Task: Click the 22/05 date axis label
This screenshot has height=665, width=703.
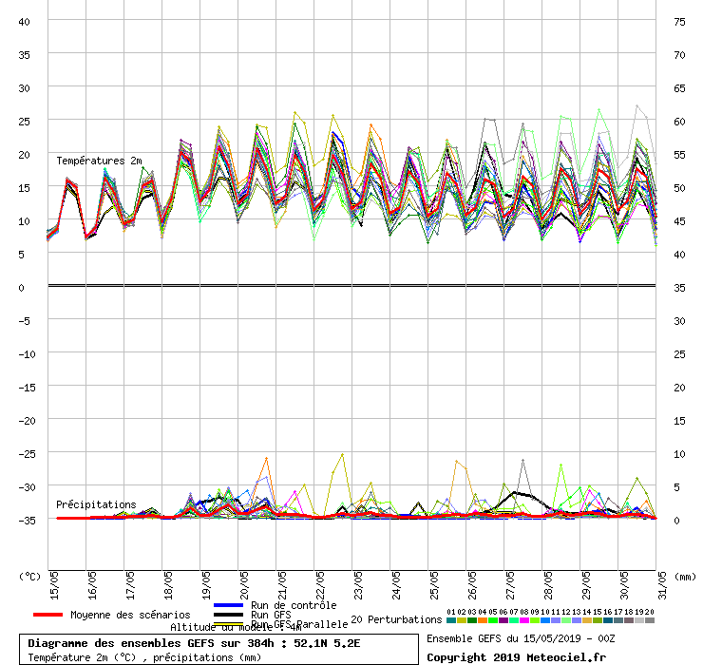Action: [320, 585]
